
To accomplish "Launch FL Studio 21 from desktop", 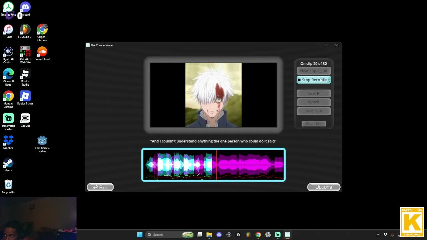I will coord(25,31).
